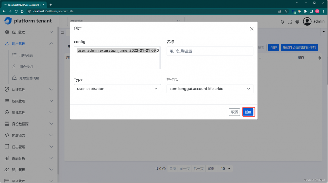Screen dimensions: 328x183
Task: Select 账号生命周期 menu item
Action: tap(29, 78)
